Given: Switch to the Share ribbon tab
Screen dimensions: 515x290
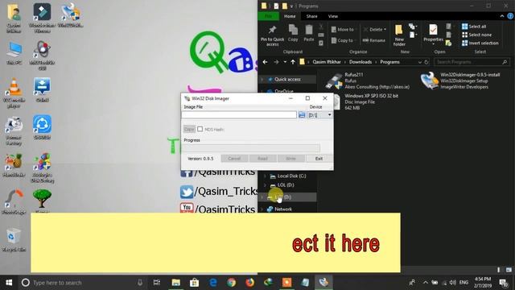Looking at the screenshot, I should (311, 16).
